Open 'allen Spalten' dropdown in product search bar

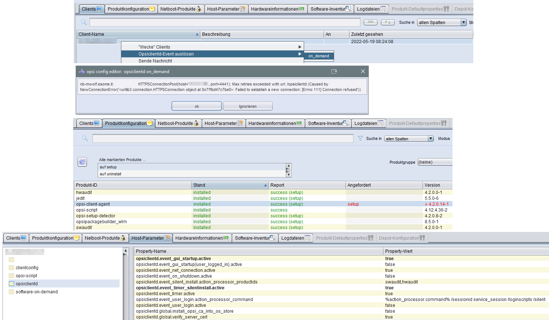click(431, 138)
